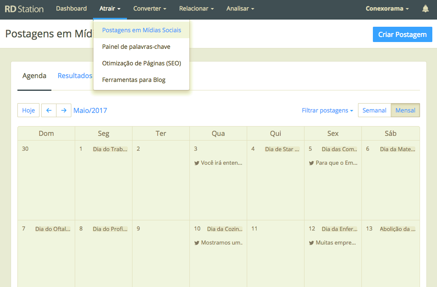The image size is (437, 287).
Task: Open the Relacionar menu dropdown
Action: [196, 8]
